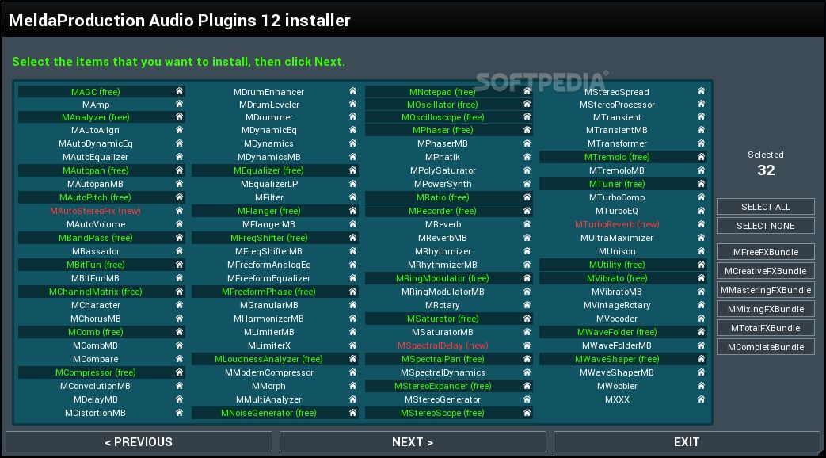Deselect MBitFun (free) plugin
The height and width of the screenshot is (458, 826).
(x=95, y=265)
